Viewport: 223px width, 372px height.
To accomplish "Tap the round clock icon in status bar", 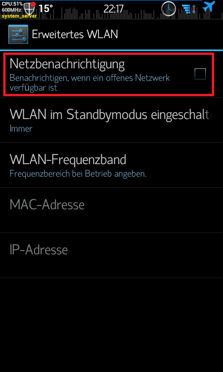I will [x=168, y=8].
